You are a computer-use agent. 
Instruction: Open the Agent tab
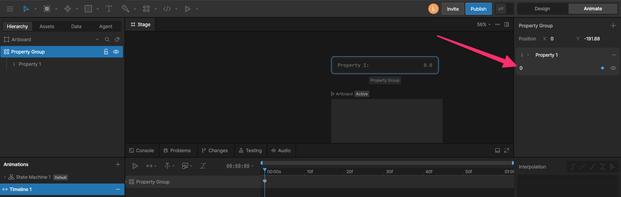tap(106, 27)
